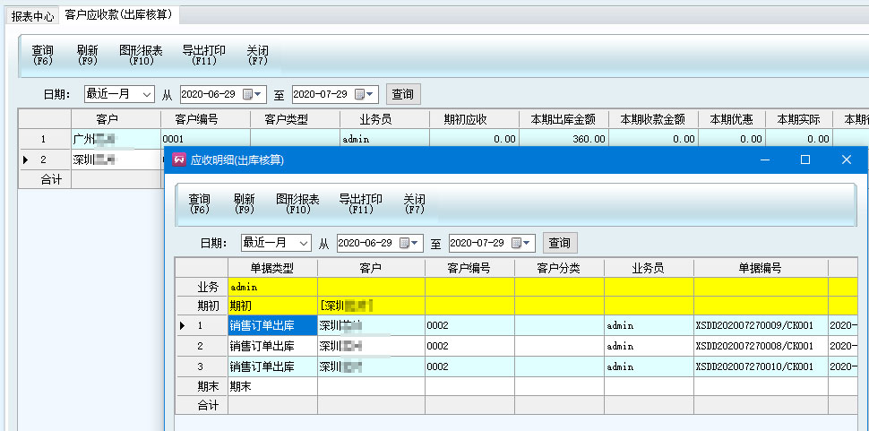Image resolution: width=869 pixels, height=431 pixels.
Task: Select the 客户应收款(出库核算) tab
Action: [118, 15]
